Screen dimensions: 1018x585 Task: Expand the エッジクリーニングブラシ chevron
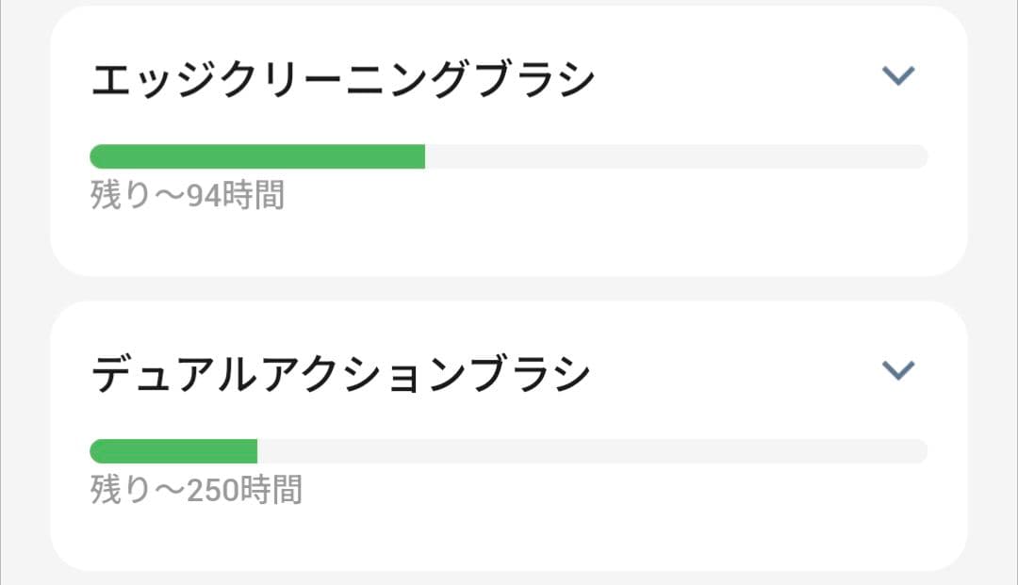click(897, 77)
